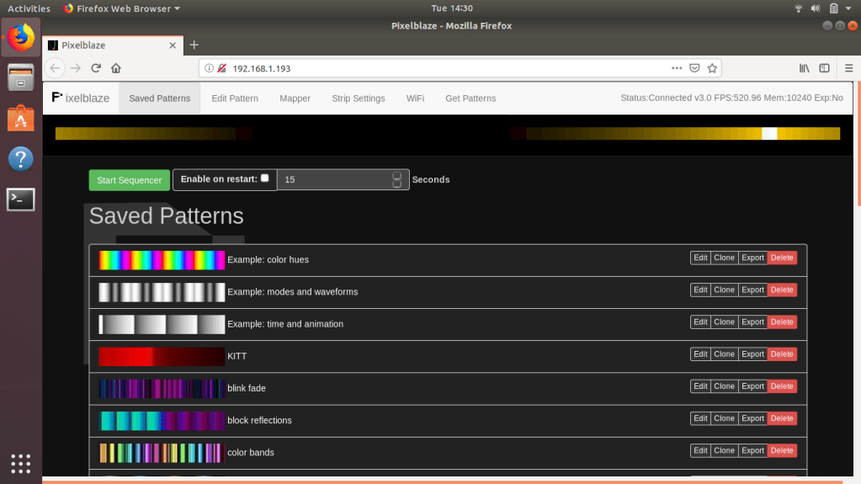861x484 pixels.
Task: Open new browser tab with plus icon
Action: [x=194, y=45]
